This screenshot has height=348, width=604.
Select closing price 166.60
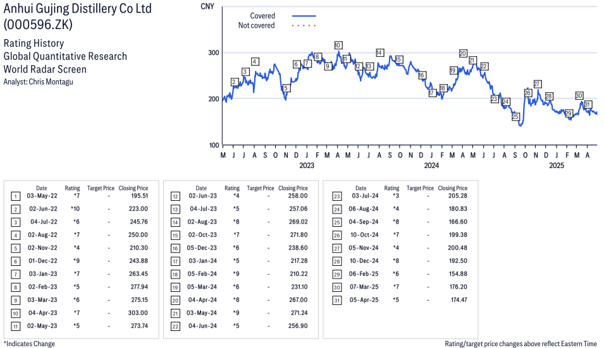(458, 222)
